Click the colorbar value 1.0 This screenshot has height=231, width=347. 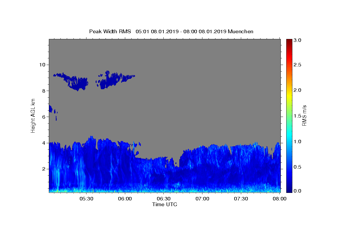click(x=298, y=141)
